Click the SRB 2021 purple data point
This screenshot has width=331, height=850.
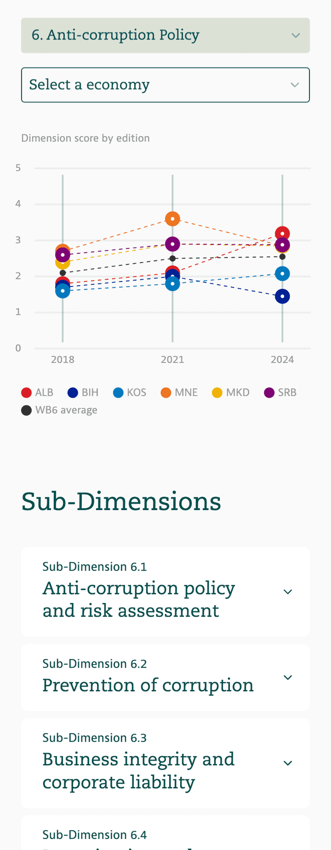[173, 244]
